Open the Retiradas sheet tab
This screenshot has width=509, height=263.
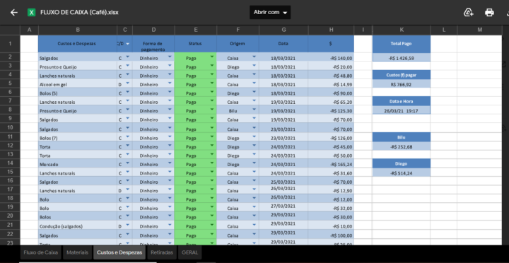pos(162,252)
